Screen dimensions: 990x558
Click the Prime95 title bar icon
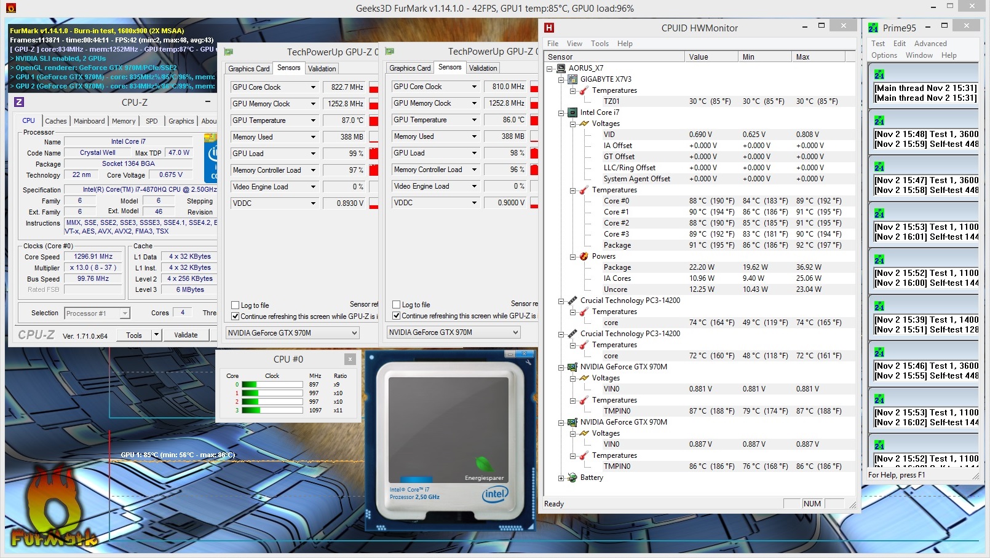click(873, 28)
